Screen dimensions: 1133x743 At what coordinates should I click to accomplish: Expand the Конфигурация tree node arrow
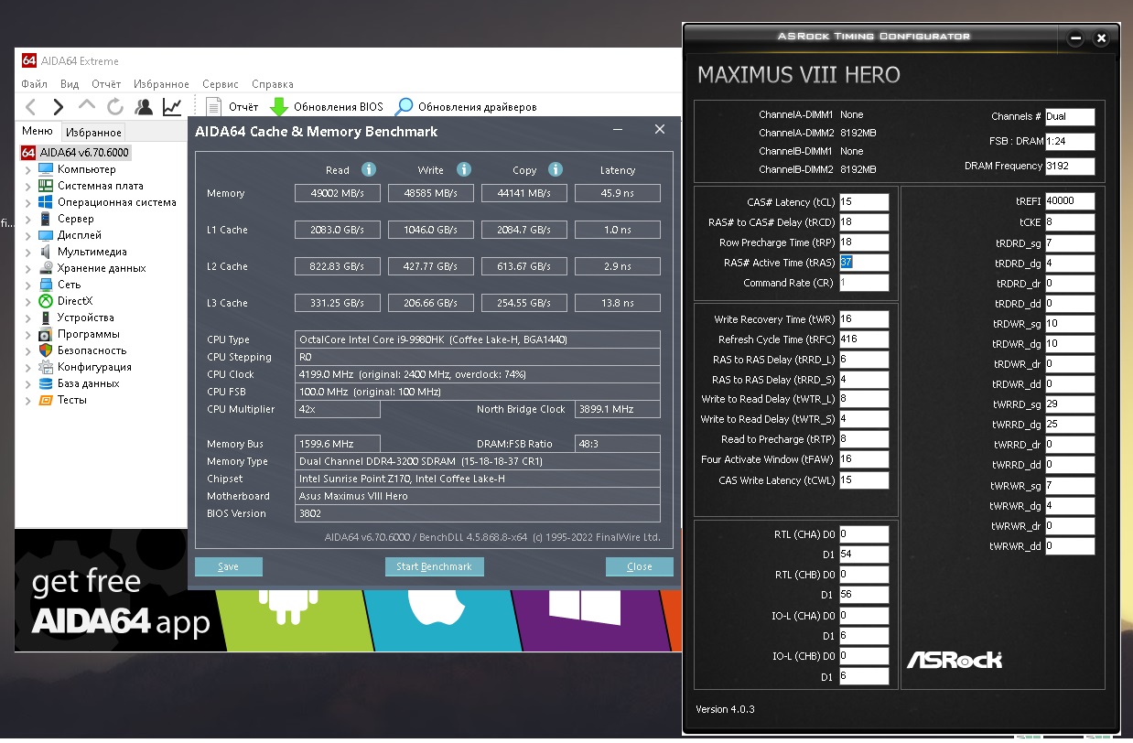28,367
